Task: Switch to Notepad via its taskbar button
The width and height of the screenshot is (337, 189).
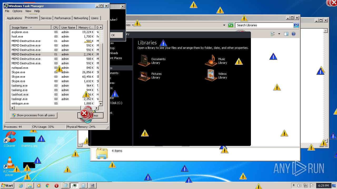Action: coord(66,186)
